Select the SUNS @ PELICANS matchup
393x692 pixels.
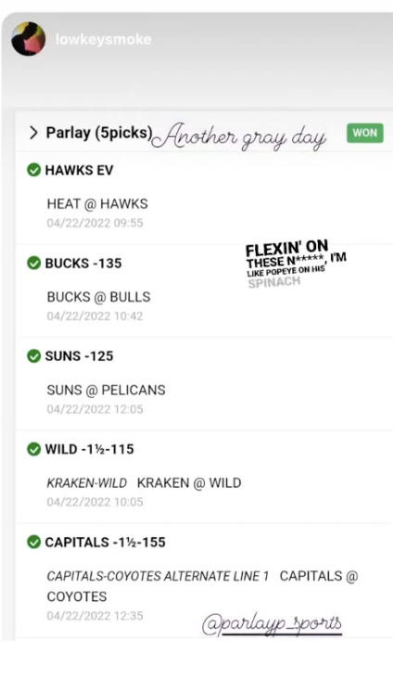tap(107, 391)
